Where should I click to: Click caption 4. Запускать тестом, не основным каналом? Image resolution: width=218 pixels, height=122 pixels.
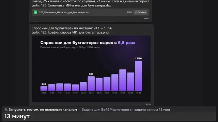[41, 109]
